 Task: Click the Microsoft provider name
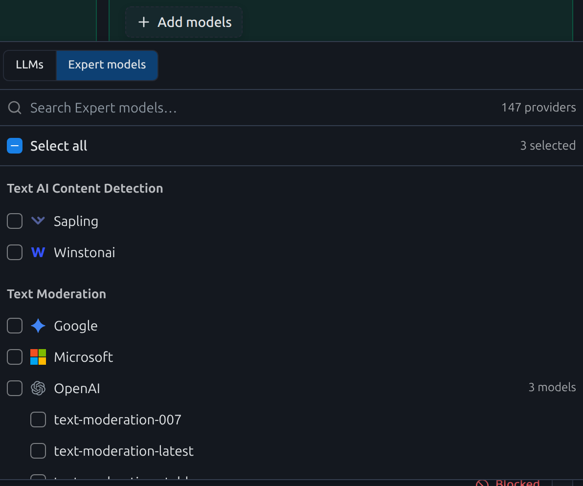tap(83, 357)
